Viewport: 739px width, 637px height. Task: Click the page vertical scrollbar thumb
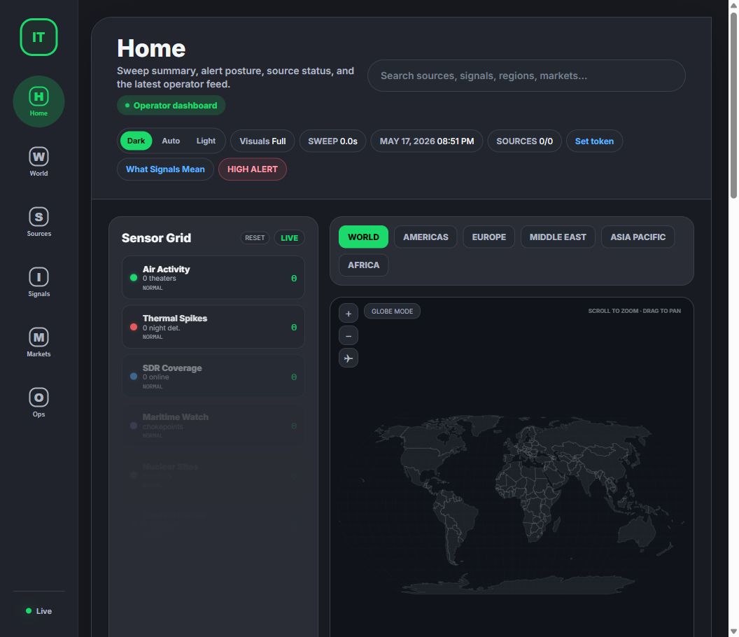[x=733, y=105]
